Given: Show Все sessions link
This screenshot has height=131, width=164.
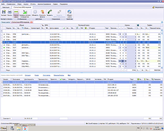Looking at the screenshot, I should [x=69, y=75].
